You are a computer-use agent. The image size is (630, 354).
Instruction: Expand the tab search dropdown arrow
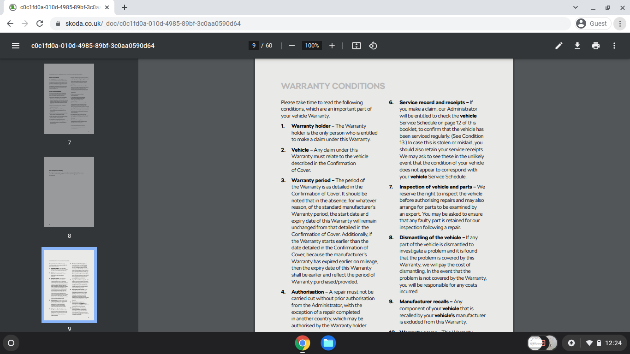[575, 7]
